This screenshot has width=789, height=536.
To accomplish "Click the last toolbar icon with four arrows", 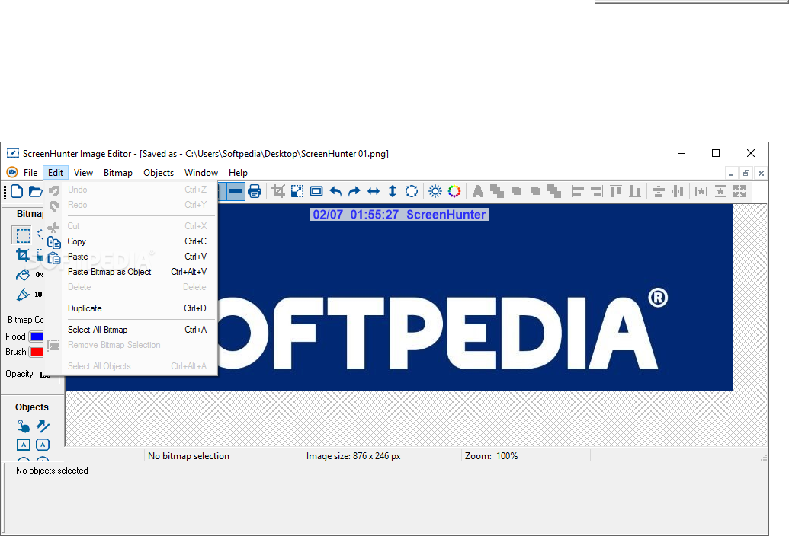I will (739, 191).
